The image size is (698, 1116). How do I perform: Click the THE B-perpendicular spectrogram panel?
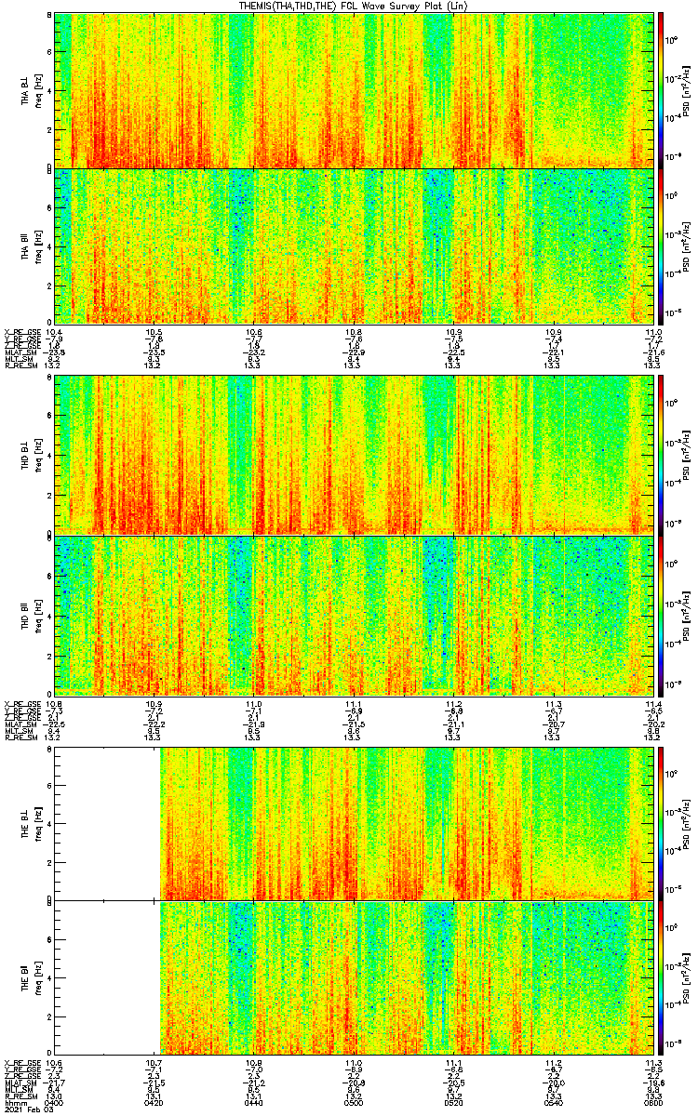point(354,822)
